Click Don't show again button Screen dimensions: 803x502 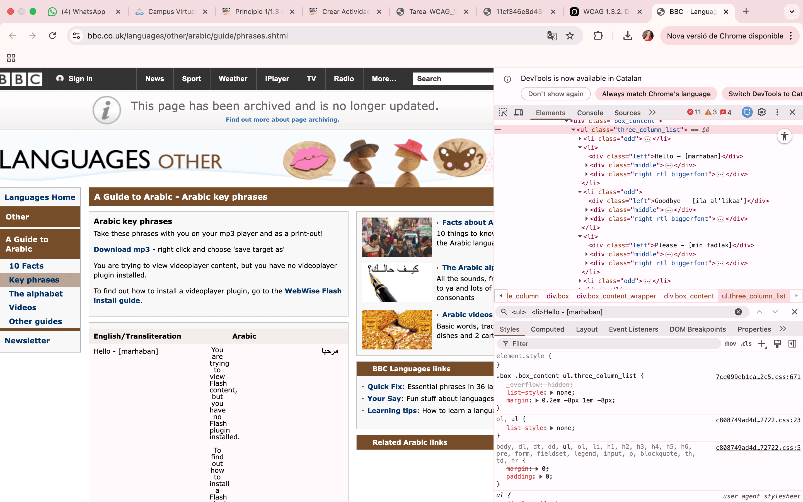(x=555, y=94)
